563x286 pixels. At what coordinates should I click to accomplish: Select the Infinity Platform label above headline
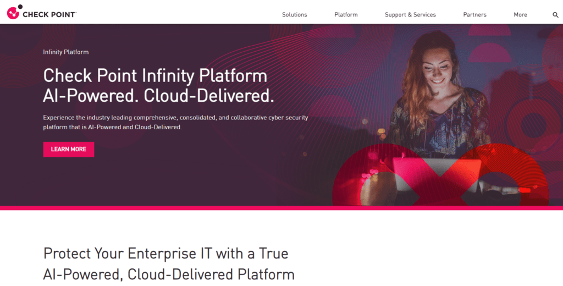[66, 52]
